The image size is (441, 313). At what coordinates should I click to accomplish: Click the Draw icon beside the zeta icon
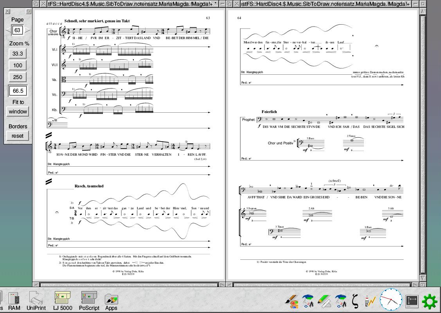(341, 301)
